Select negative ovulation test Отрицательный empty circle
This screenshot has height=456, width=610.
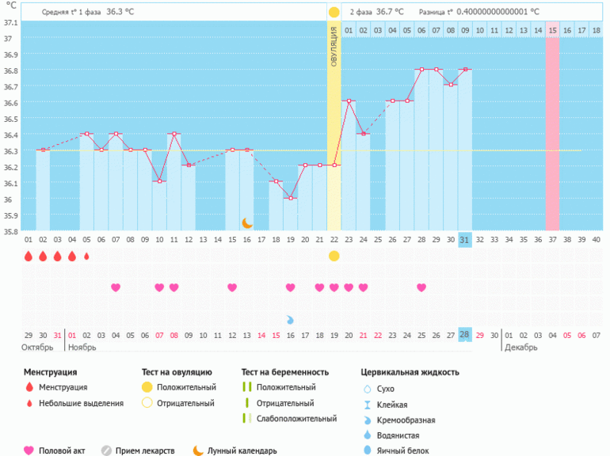coord(147,403)
